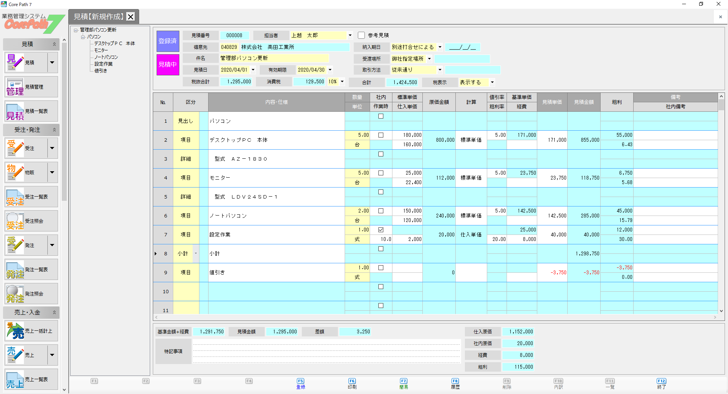Select the 見積【新規作成】 tab

click(x=99, y=17)
